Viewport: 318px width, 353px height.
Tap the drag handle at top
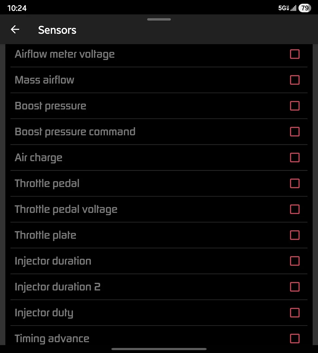pyautogui.click(x=159, y=19)
